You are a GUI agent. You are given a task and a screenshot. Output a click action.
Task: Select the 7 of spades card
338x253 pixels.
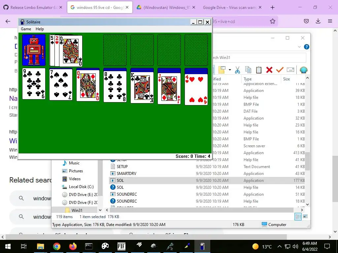61,84
